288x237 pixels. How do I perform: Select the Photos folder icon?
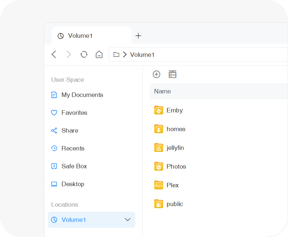pyautogui.click(x=159, y=167)
